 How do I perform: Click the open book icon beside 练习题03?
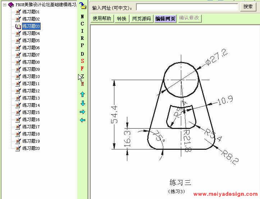(x=18, y=26)
